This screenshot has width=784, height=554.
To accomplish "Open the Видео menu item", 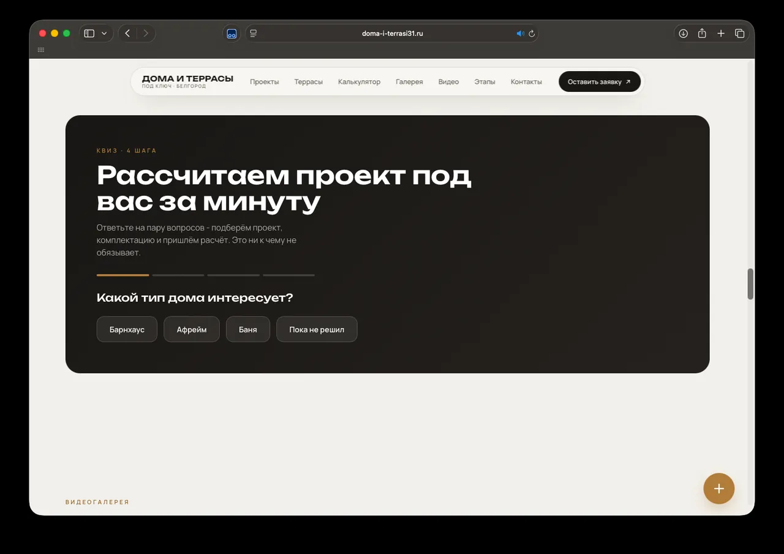I will pyautogui.click(x=448, y=82).
